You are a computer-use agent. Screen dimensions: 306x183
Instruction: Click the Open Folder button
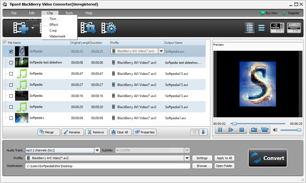tap(224, 166)
